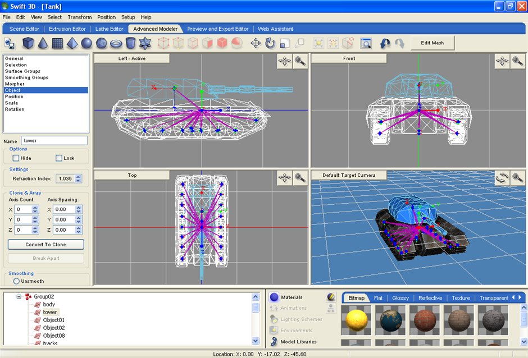Image resolution: width=528 pixels, height=358 pixels.
Task: Click the Name field containing tower
Action: [54, 141]
